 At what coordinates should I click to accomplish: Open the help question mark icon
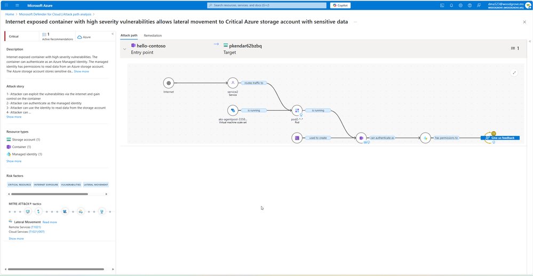pos(470,5)
